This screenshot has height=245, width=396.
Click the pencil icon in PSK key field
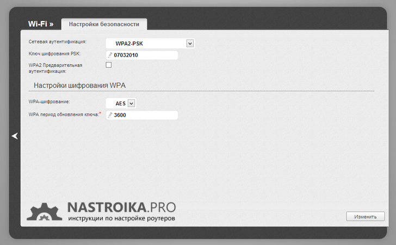click(110, 55)
